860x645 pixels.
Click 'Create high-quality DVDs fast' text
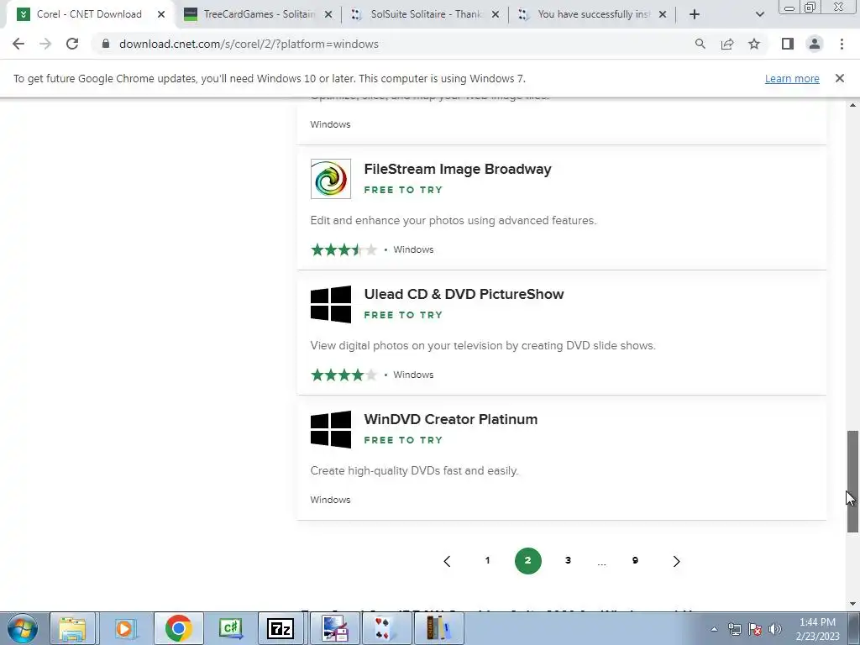414,470
